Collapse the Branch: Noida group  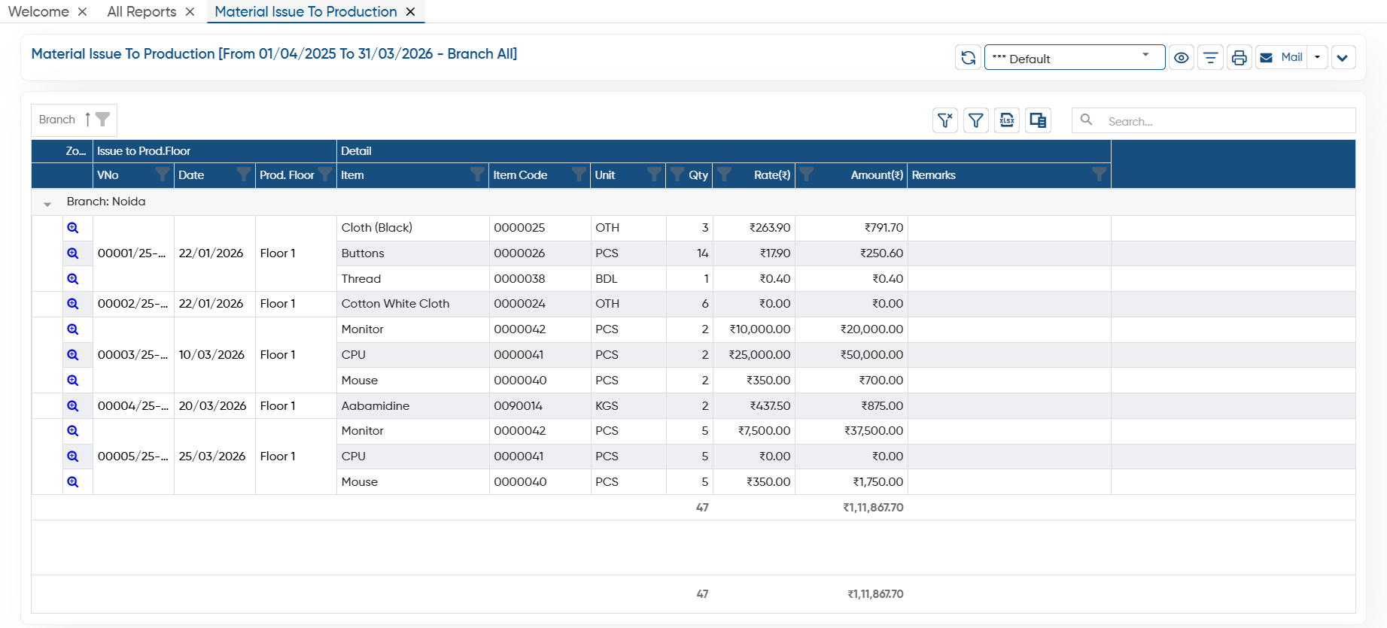coord(47,203)
